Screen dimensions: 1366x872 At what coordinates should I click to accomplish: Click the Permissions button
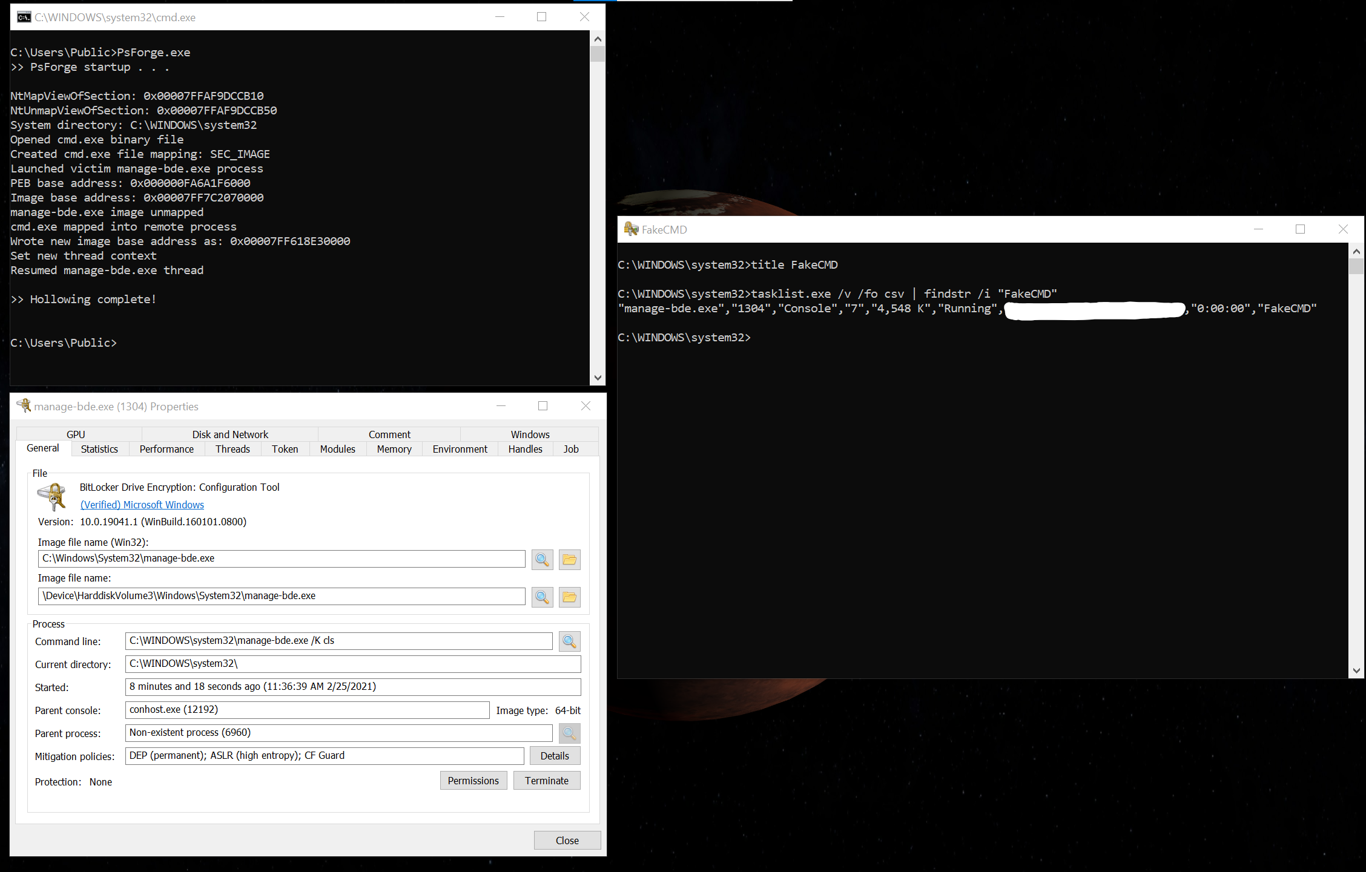click(x=473, y=781)
